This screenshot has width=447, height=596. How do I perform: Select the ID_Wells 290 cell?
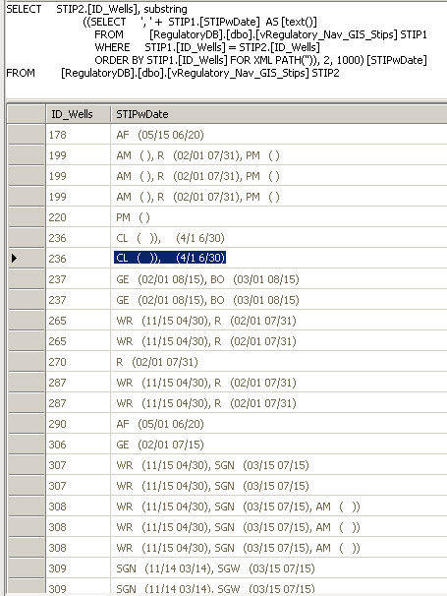78,424
